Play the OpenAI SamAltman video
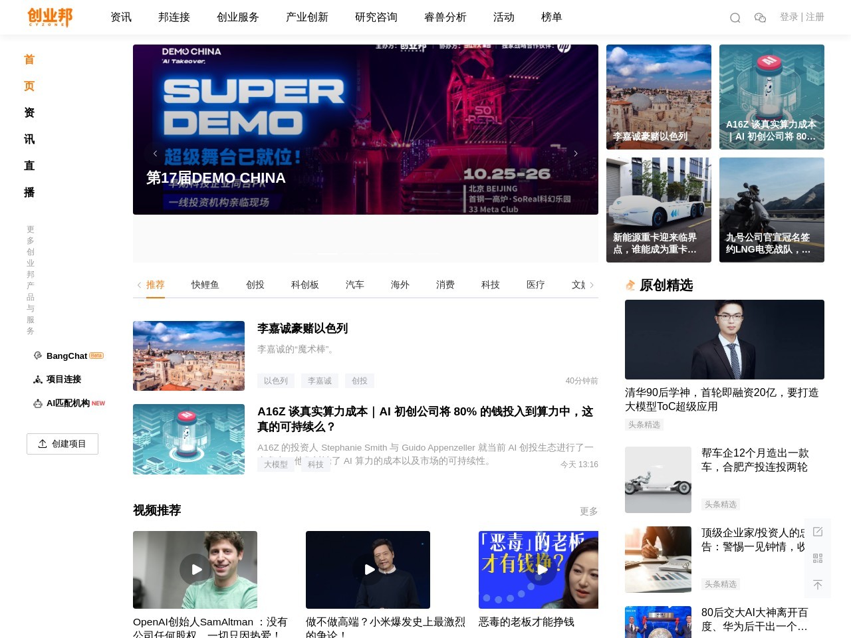This screenshot has height=638, width=851. click(x=195, y=570)
